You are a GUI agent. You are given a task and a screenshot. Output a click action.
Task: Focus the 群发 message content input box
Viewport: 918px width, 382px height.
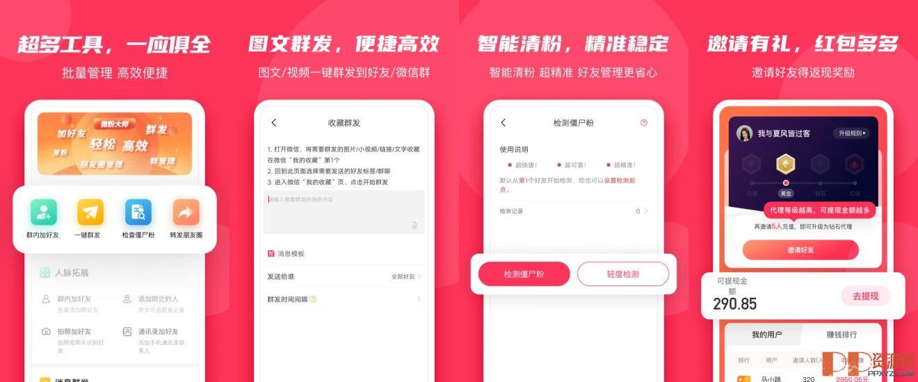coord(346,212)
